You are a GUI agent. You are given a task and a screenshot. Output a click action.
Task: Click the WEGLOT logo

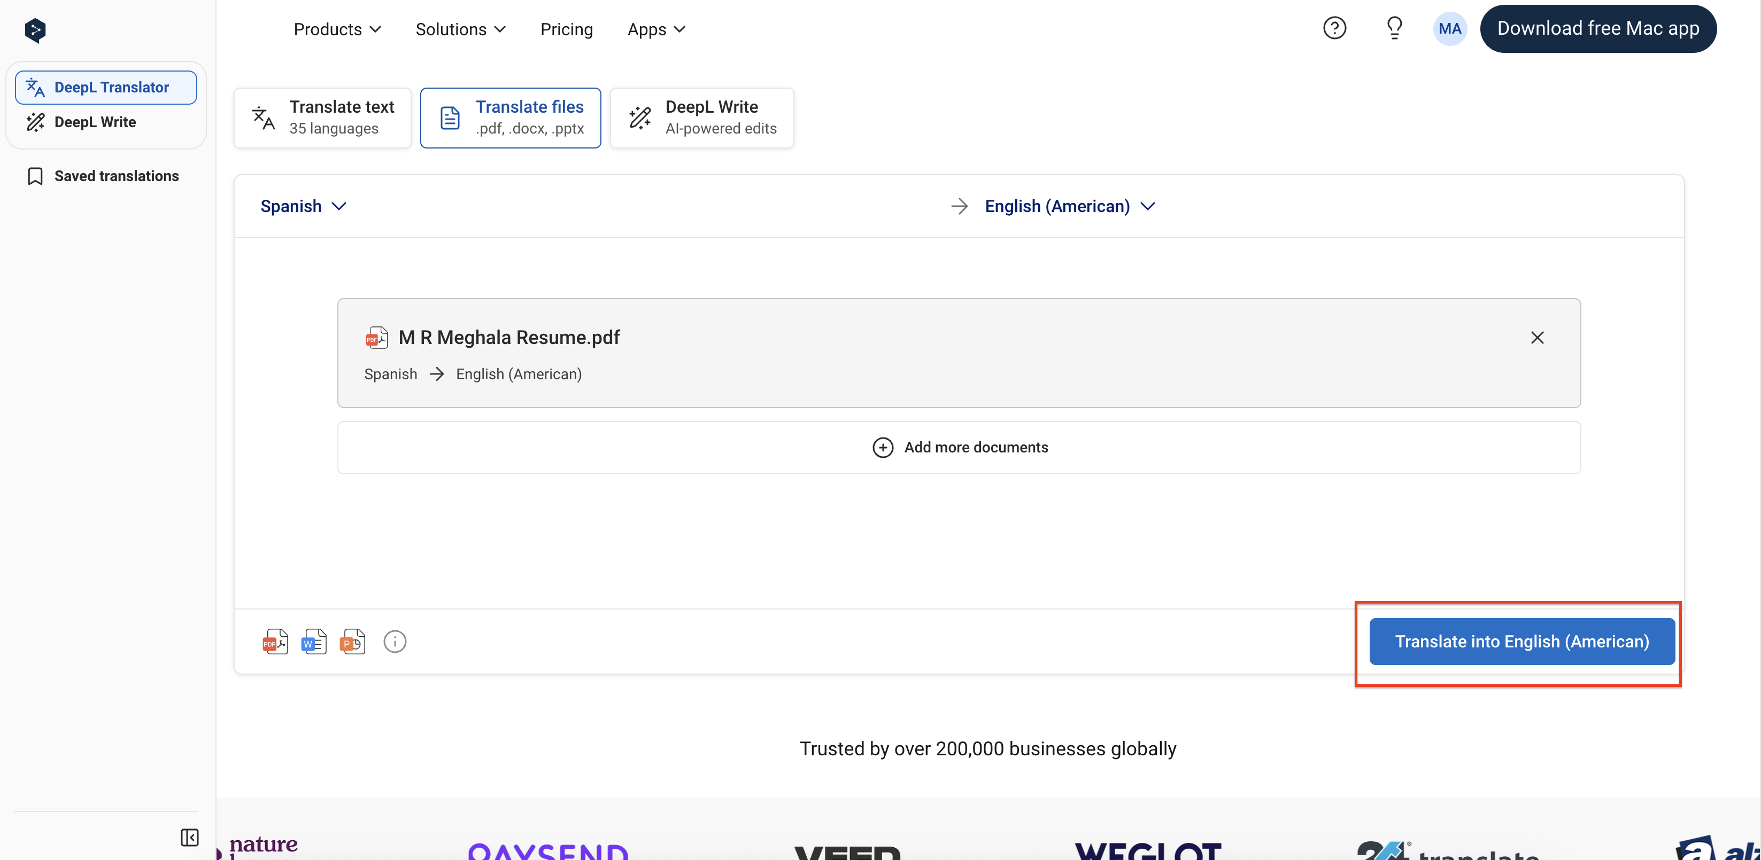[1148, 850]
